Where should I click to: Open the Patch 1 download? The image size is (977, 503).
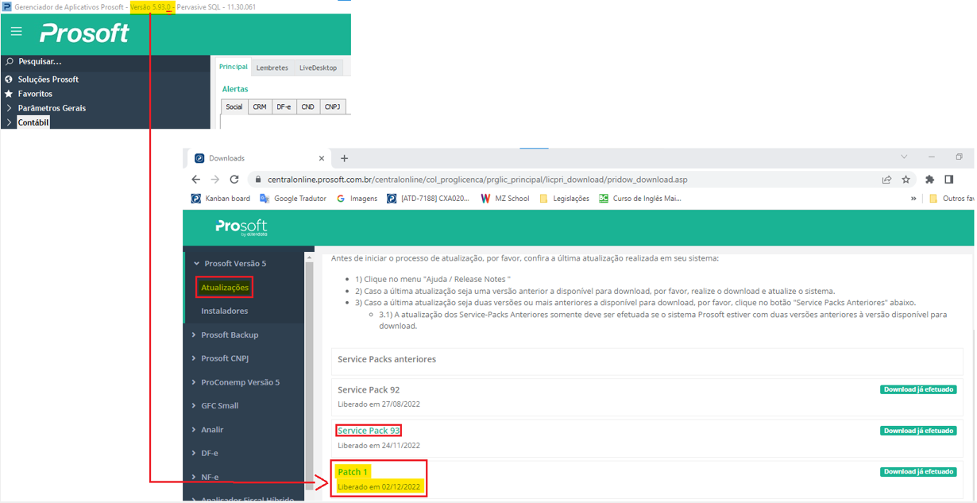point(353,472)
